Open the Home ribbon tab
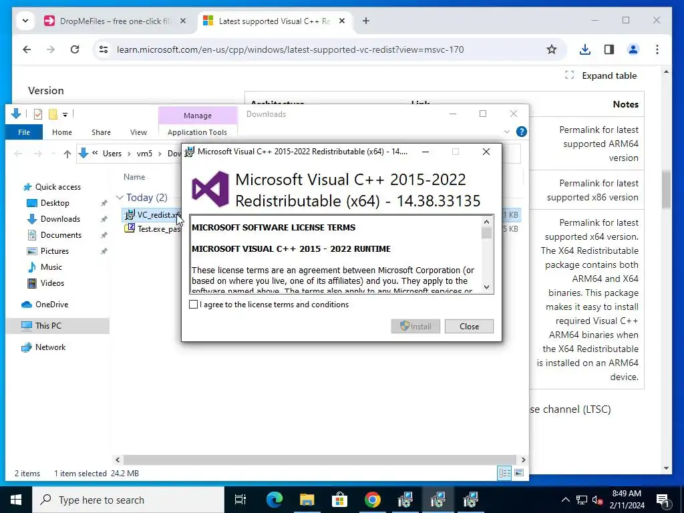The height and width of the screenshot is (513, 684). (62, 132)
